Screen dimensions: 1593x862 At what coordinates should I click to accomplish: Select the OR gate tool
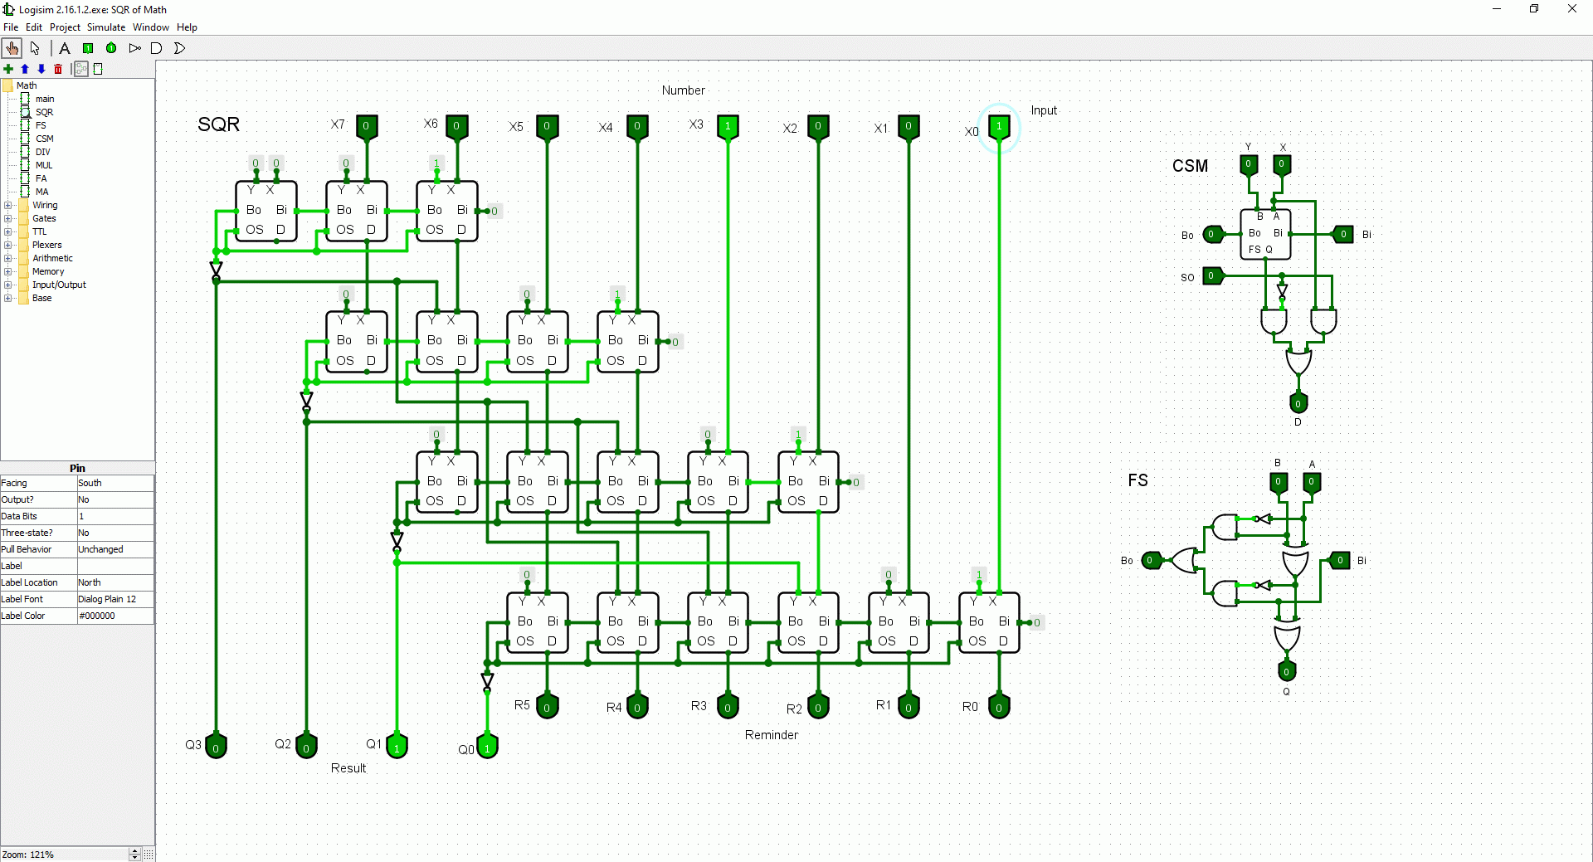click(179, 48)
